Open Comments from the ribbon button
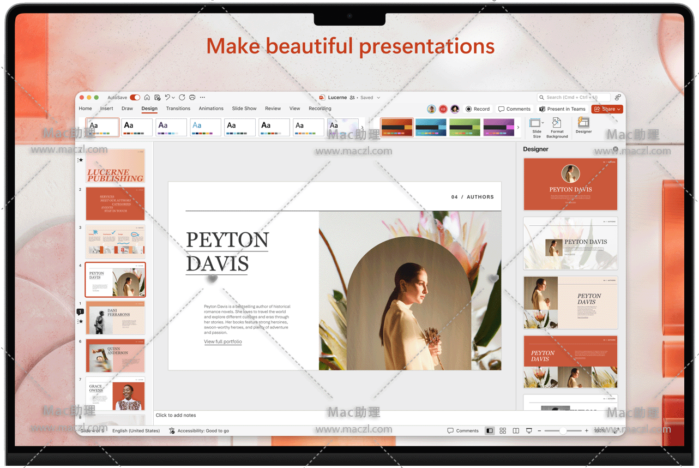 [514, 109]
